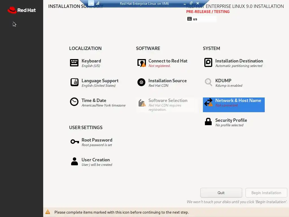The image size is (289, 217).
Task: Click the 'Not registered.' status text
Action: [159, 66]
